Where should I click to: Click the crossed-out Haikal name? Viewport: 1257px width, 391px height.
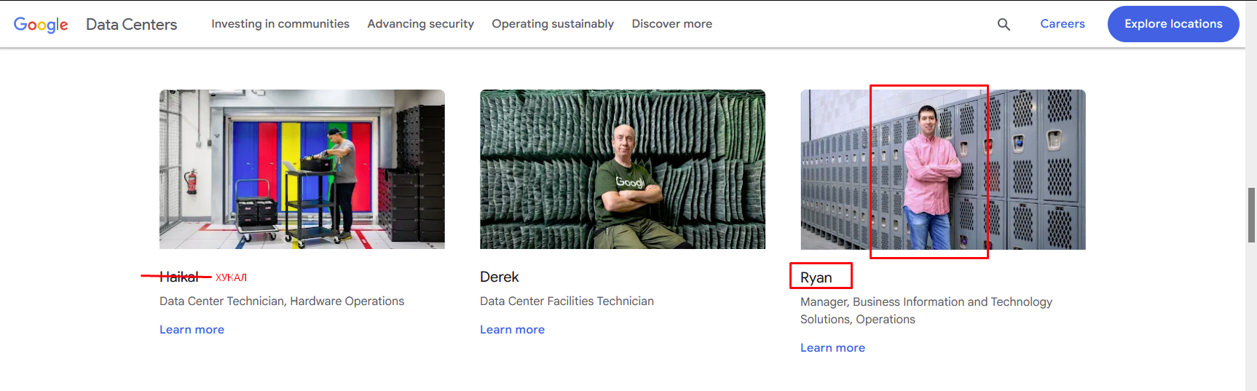click(x=178, y=277)
